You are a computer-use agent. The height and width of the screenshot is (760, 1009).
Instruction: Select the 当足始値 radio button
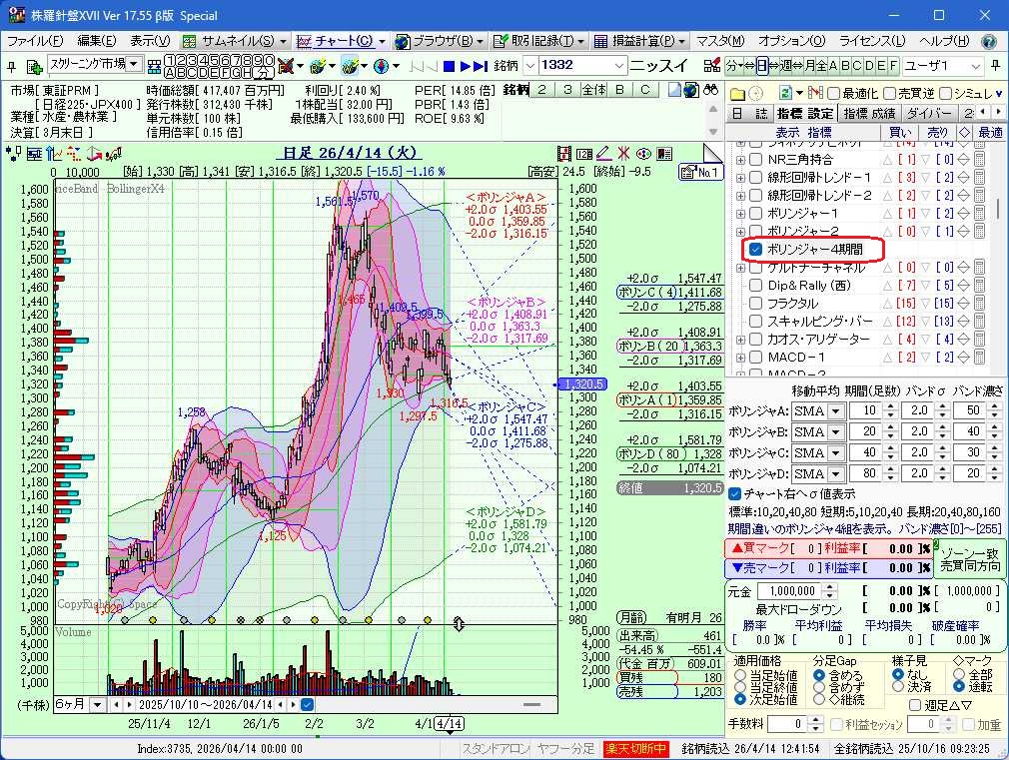(740, 675)
